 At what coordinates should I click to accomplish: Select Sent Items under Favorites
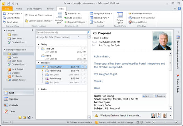[15, 39]
